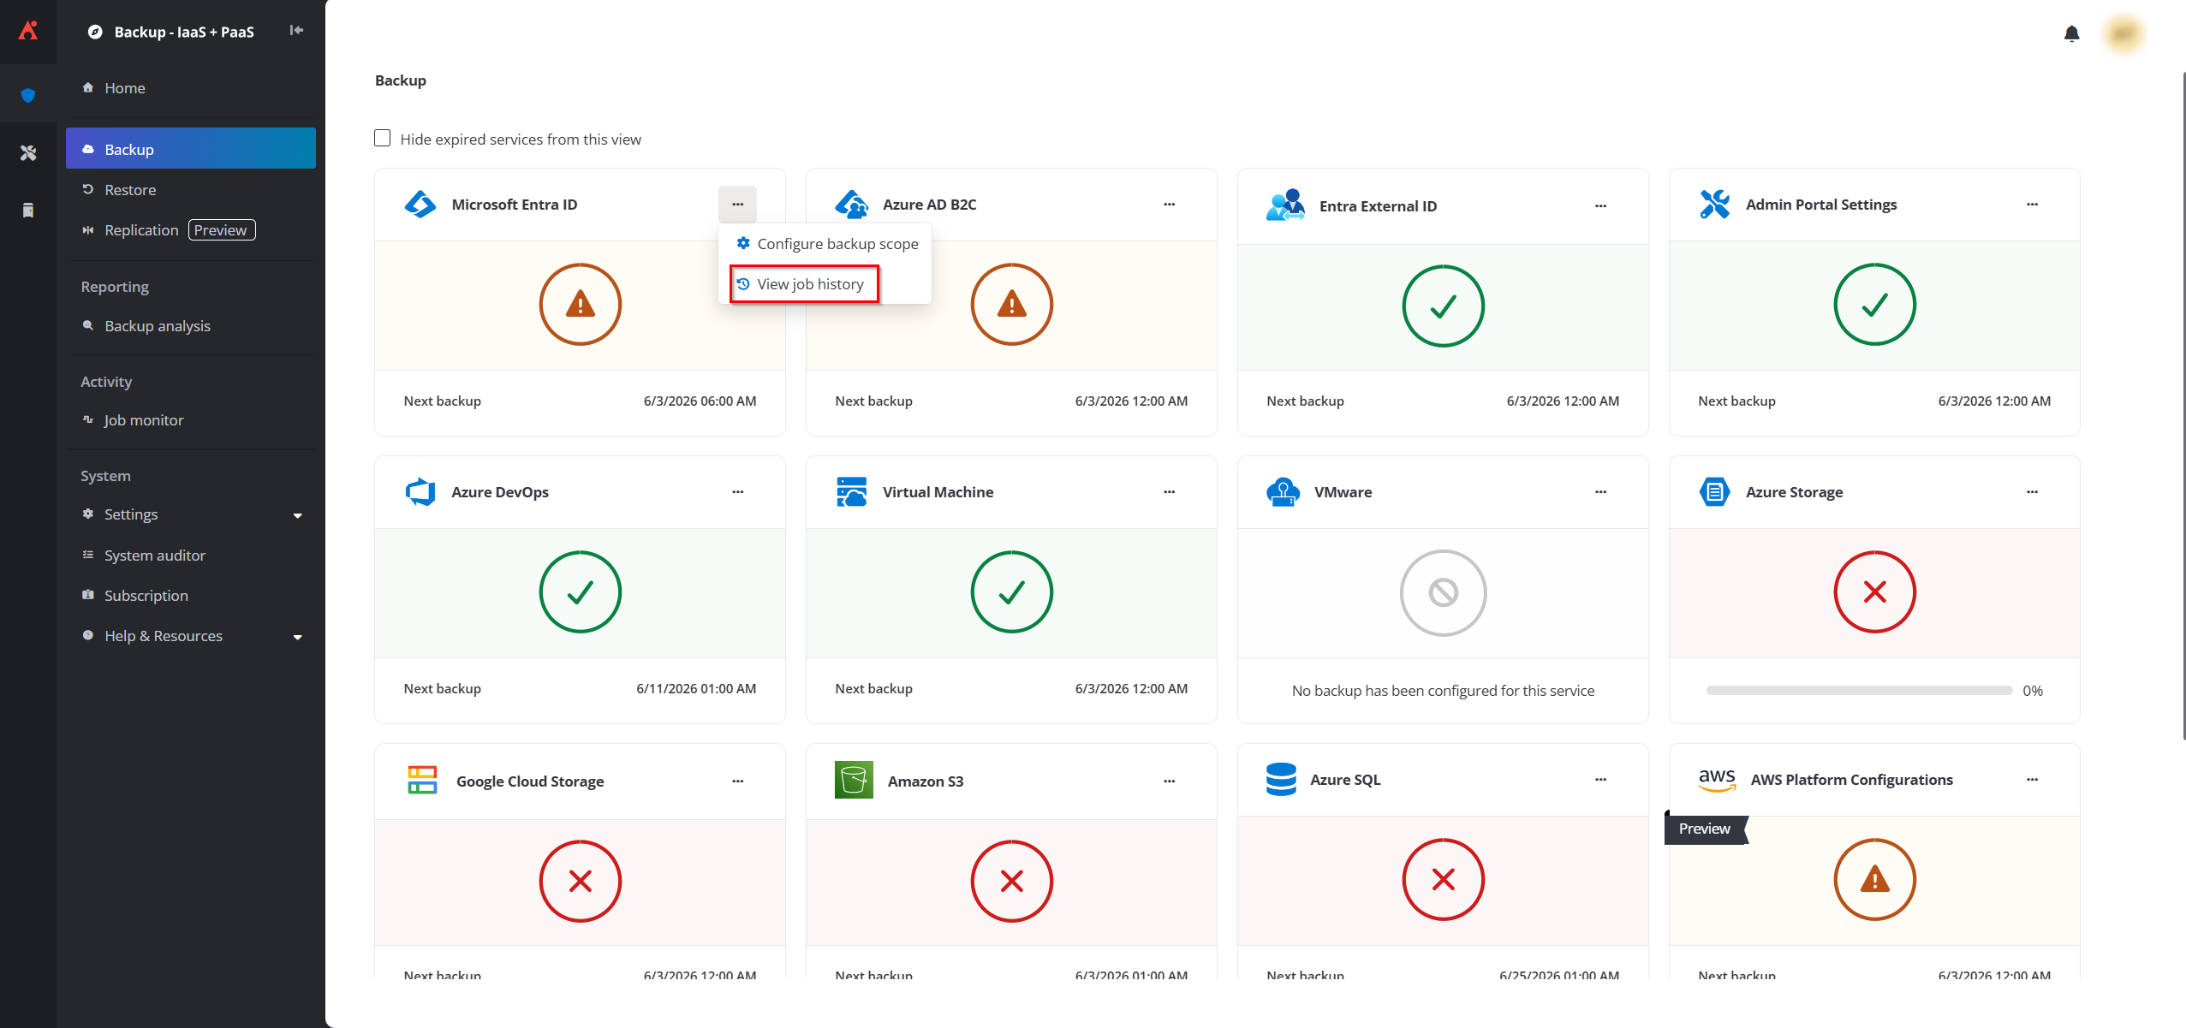Click the AWS logo icon
The height and width of the screenshot is (1028, 2186).
coord(1717,779)
